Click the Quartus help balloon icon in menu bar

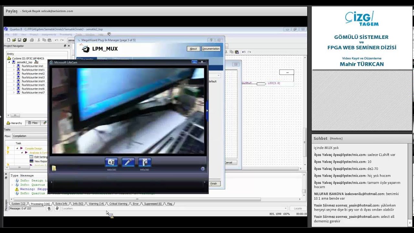(109, 34)
